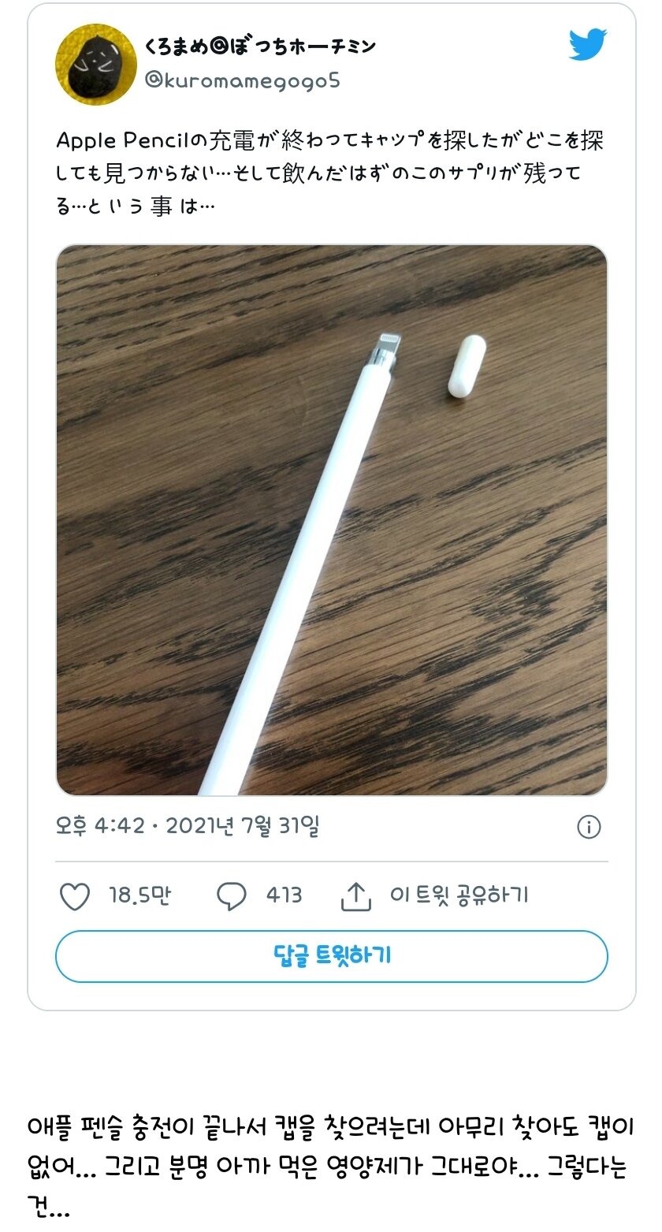Click the Japanese tweet text body
The image size is (662, 1232).
[330, 173]
